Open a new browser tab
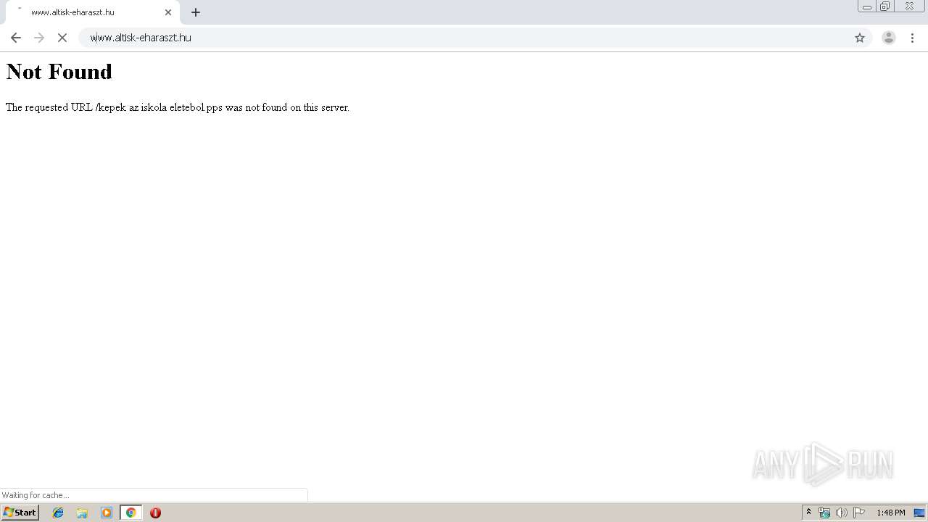 point(196,12)
